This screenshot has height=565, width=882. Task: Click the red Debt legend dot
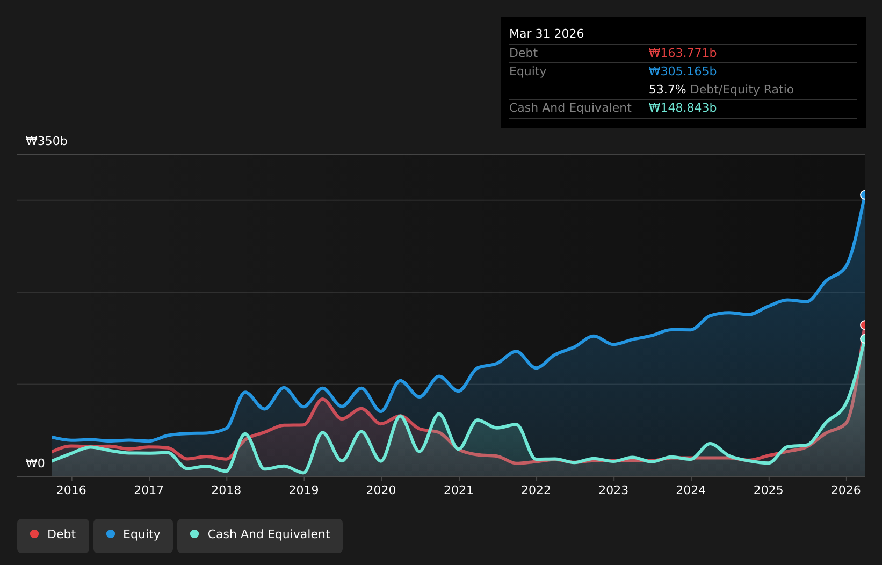[x=34, y=534]
